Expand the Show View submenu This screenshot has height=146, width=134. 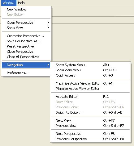point(26,28)
